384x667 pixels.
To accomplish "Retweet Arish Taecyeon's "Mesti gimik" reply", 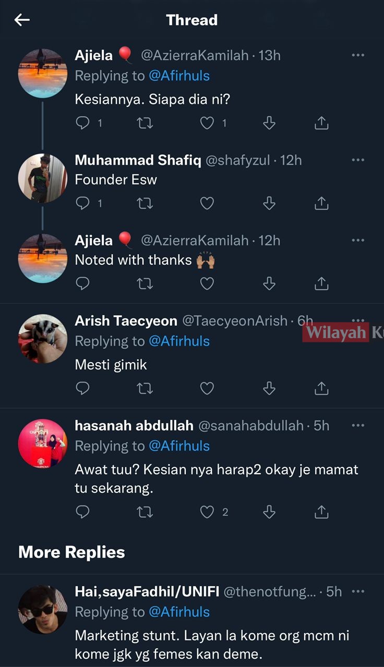I will coord(145,388).
